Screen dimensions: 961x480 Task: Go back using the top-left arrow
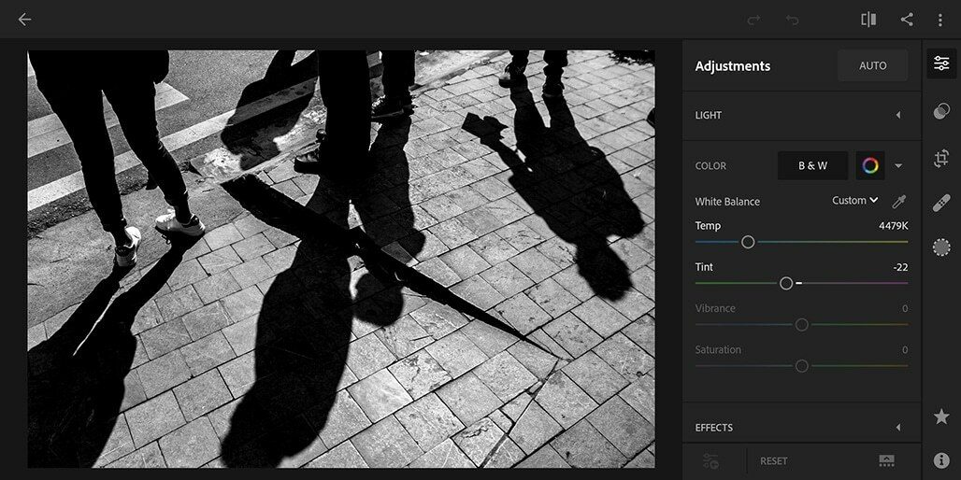24,20
